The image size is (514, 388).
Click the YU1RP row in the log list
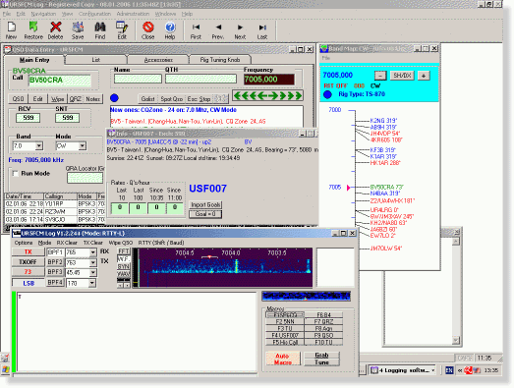55,204
